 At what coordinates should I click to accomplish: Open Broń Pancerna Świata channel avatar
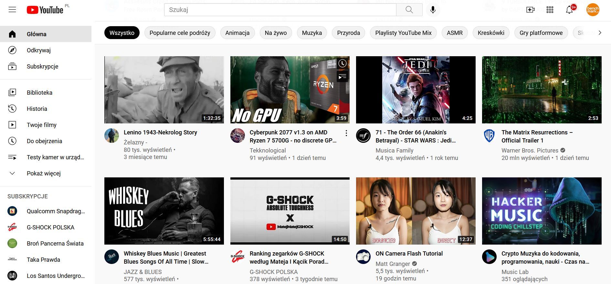pos(12,243)
